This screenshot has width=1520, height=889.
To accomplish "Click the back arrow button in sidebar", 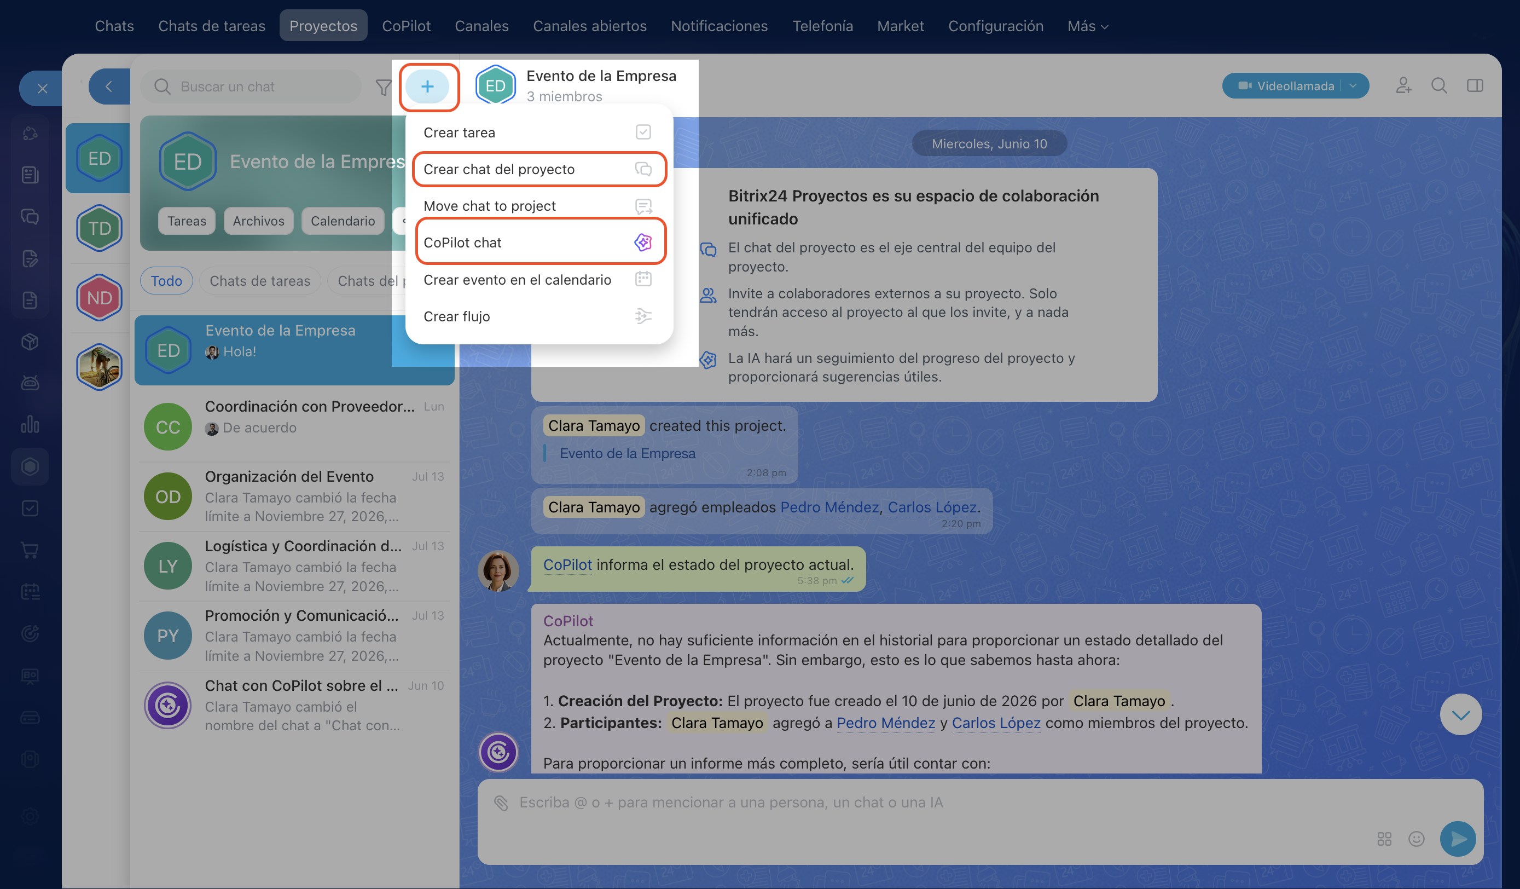I will [x=109, y=86].
